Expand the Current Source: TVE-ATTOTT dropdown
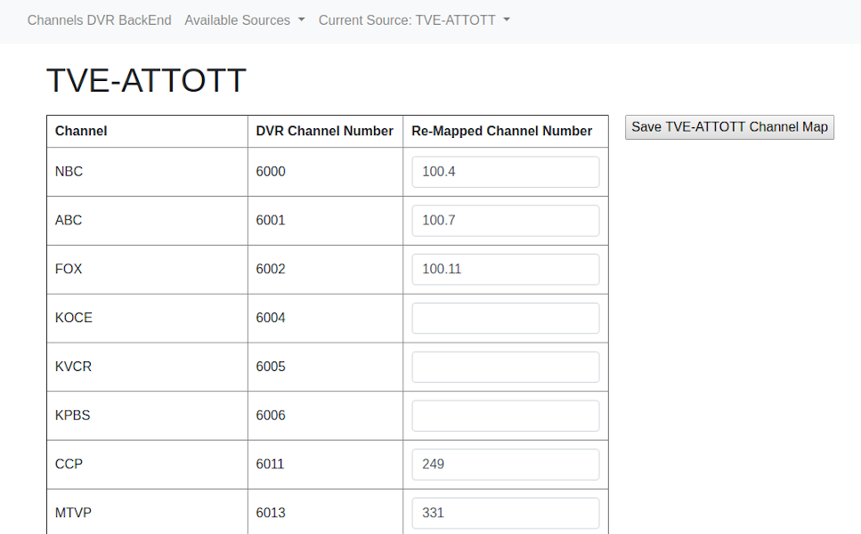The width and height of the screenshot is (861, 534). (x=414, y=20)
